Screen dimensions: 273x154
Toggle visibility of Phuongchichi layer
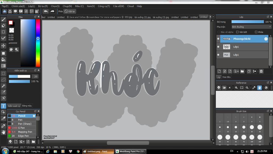point(218,39)
